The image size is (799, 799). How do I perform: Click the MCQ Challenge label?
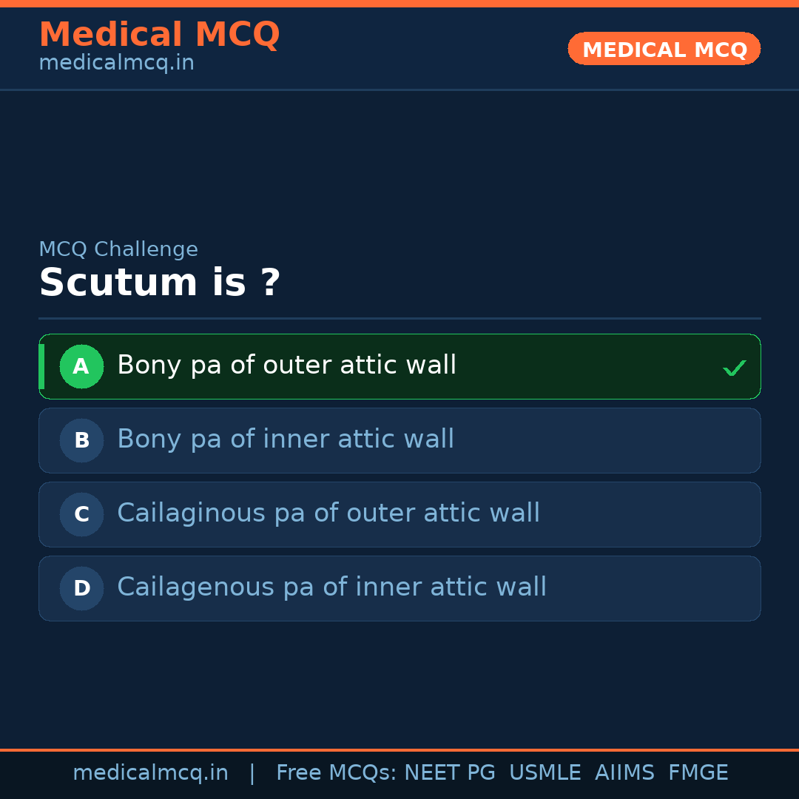[118, 249]
